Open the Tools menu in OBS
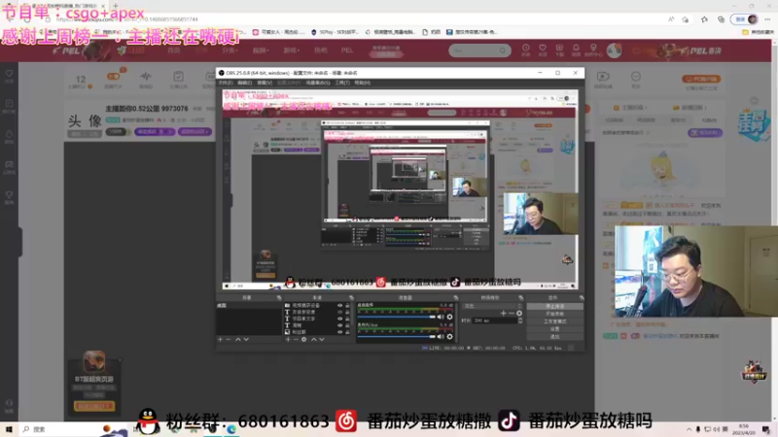 coord(342,83)
